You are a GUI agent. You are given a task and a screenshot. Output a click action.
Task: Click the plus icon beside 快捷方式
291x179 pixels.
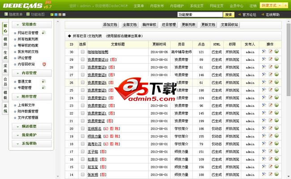[x=286, y=5]
